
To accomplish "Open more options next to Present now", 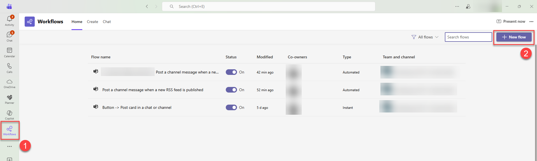I will click(x=531, y=22).
